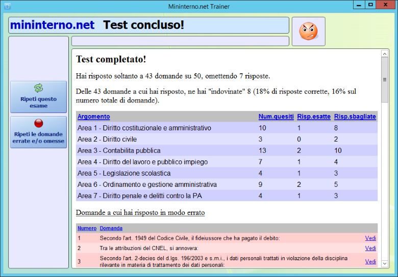This screenshot has width=398, height=277.
Task: Click the mininterno.net logo text
Action: [53, 25]
